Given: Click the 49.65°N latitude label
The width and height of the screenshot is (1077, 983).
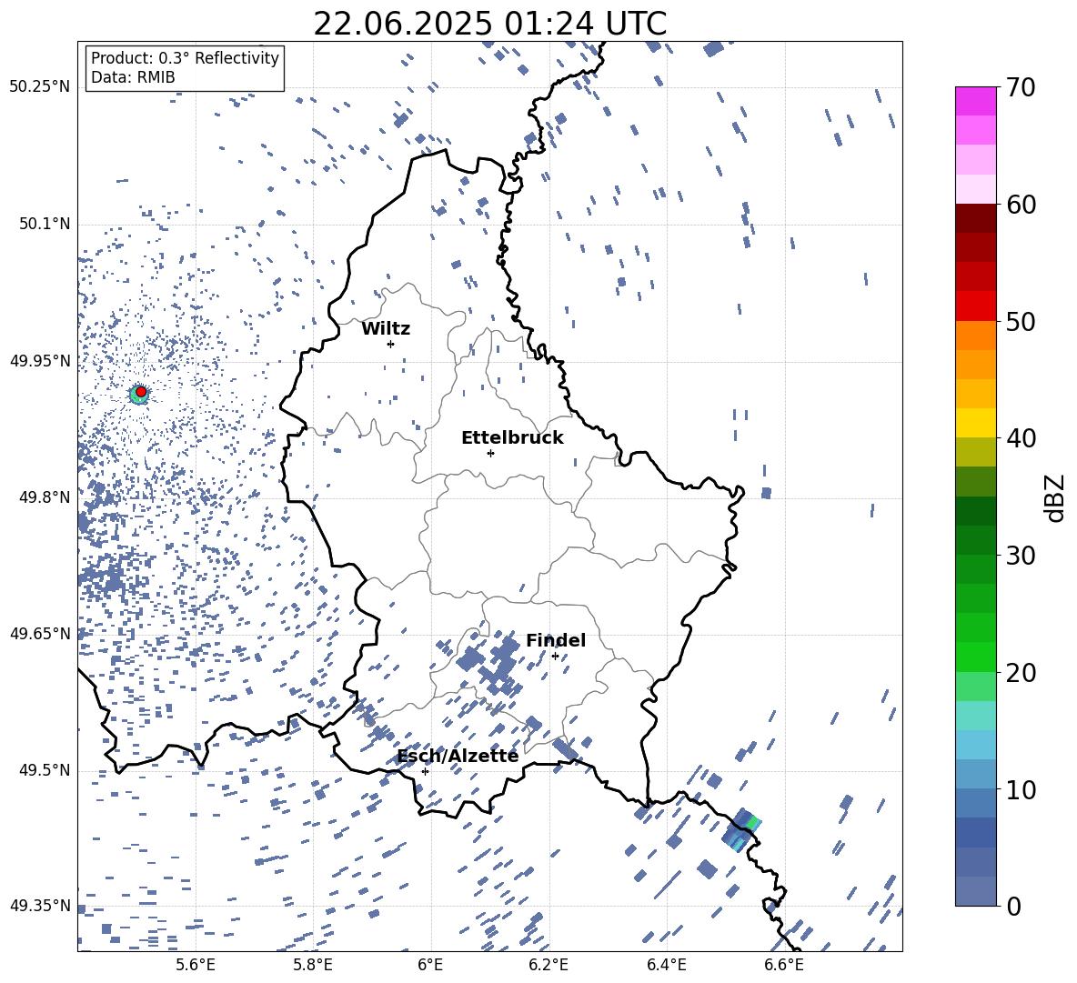Looking at the screenshot, I should (40, 633).
